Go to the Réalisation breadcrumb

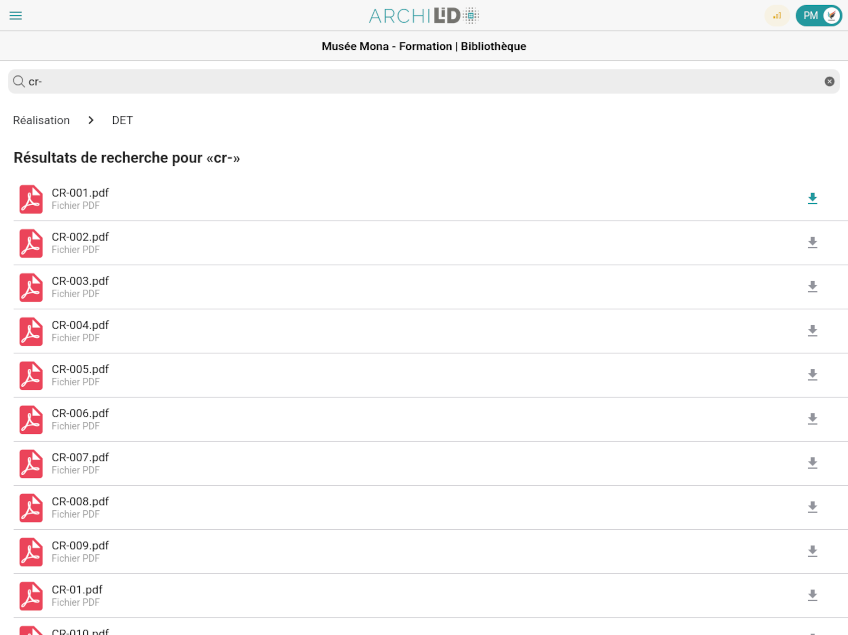pyautogui.click(x=41, y=120)
